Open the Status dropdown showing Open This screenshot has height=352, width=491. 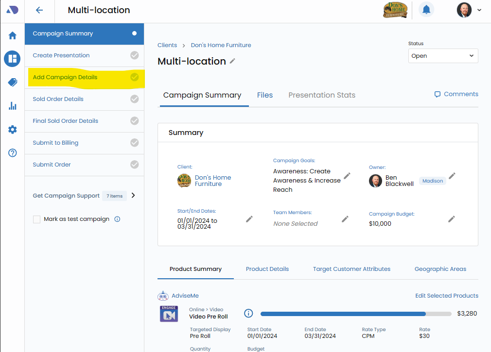pyautogui.click(x=443, y=56)
